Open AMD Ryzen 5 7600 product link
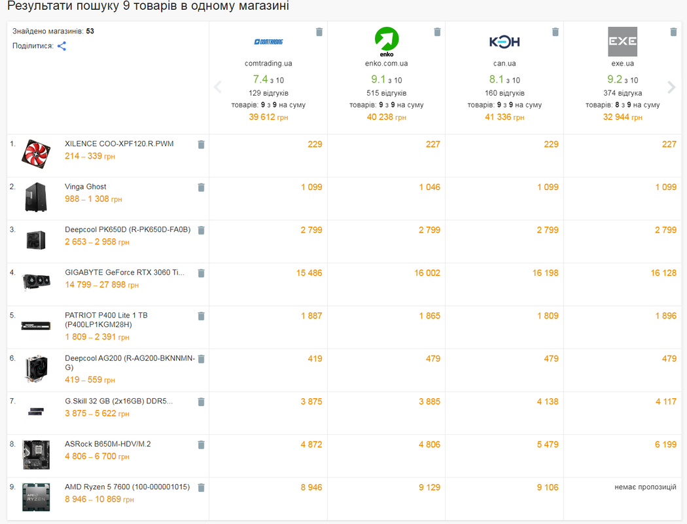Screen dimensions: 687x524 tap(127, 487)
